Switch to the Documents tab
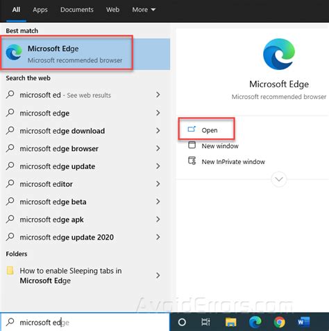The image size is (329, 331). pos(77,10)
